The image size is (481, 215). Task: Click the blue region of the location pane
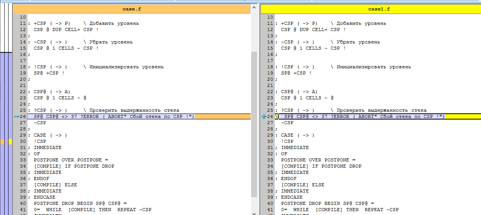pos(6,97)
